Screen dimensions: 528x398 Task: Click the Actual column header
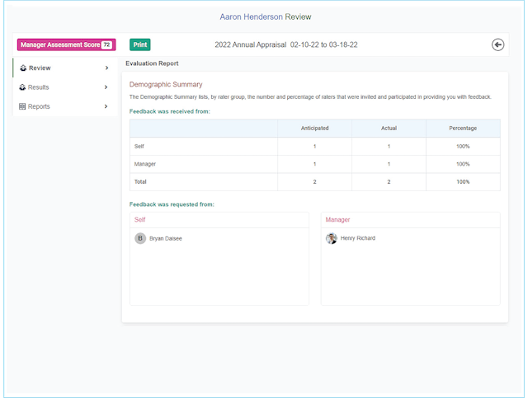[389, 129]
